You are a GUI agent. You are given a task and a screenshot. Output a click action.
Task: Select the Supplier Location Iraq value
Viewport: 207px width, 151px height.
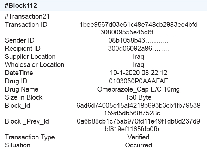pos(139,57)
